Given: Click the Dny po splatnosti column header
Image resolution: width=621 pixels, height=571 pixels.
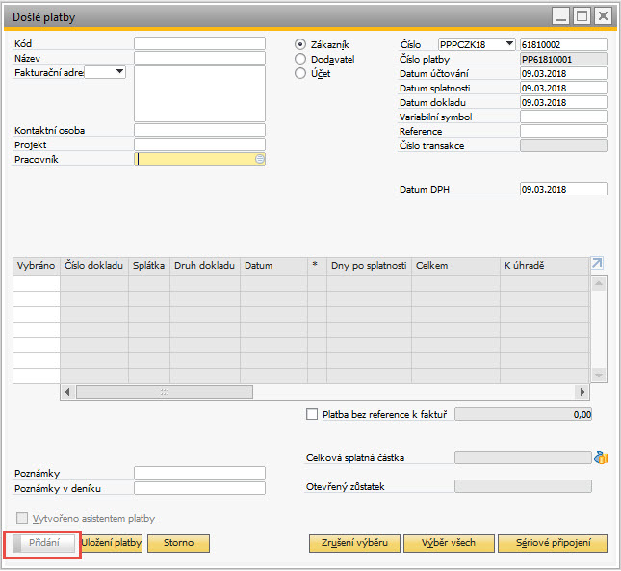Looking at the screenshot, I should pos(369,266).
